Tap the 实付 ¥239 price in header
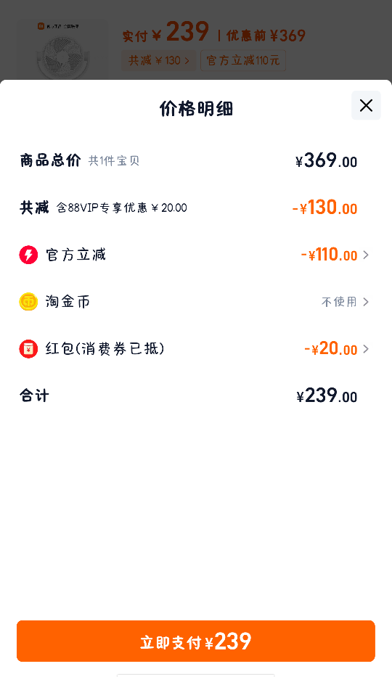 tap(166, 33)
